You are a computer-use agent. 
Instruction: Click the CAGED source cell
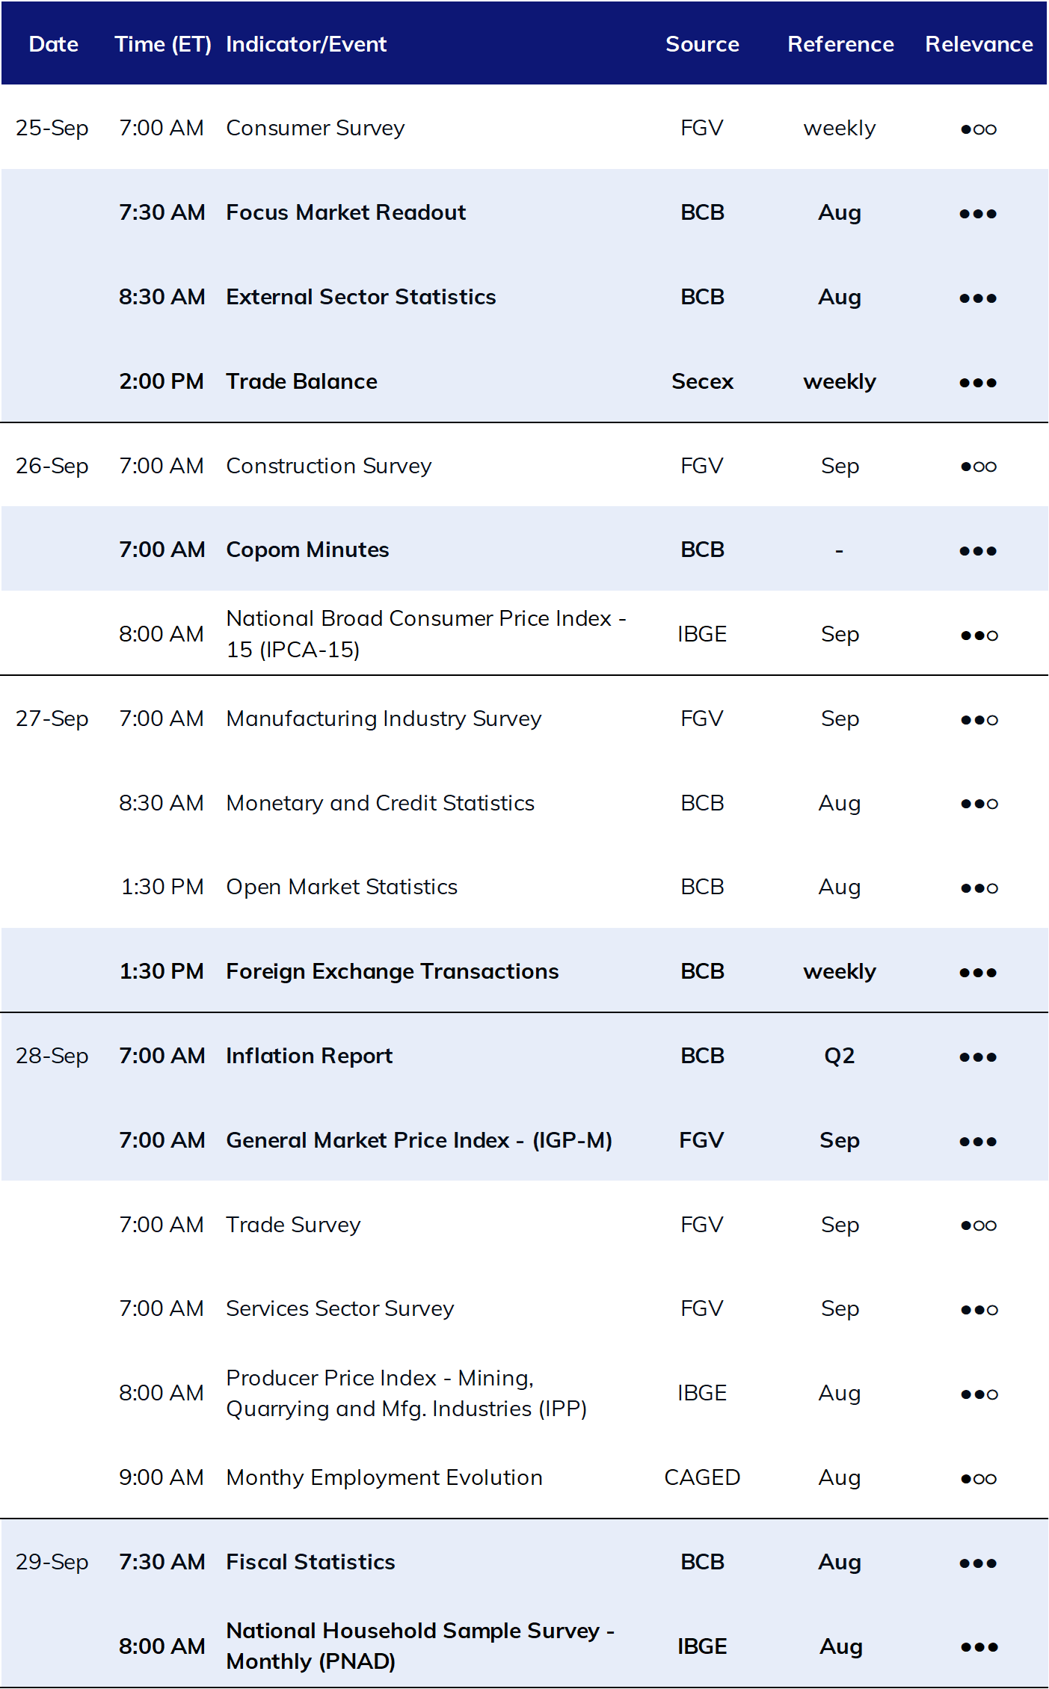pyautogui.click(x=702, y=1477)
